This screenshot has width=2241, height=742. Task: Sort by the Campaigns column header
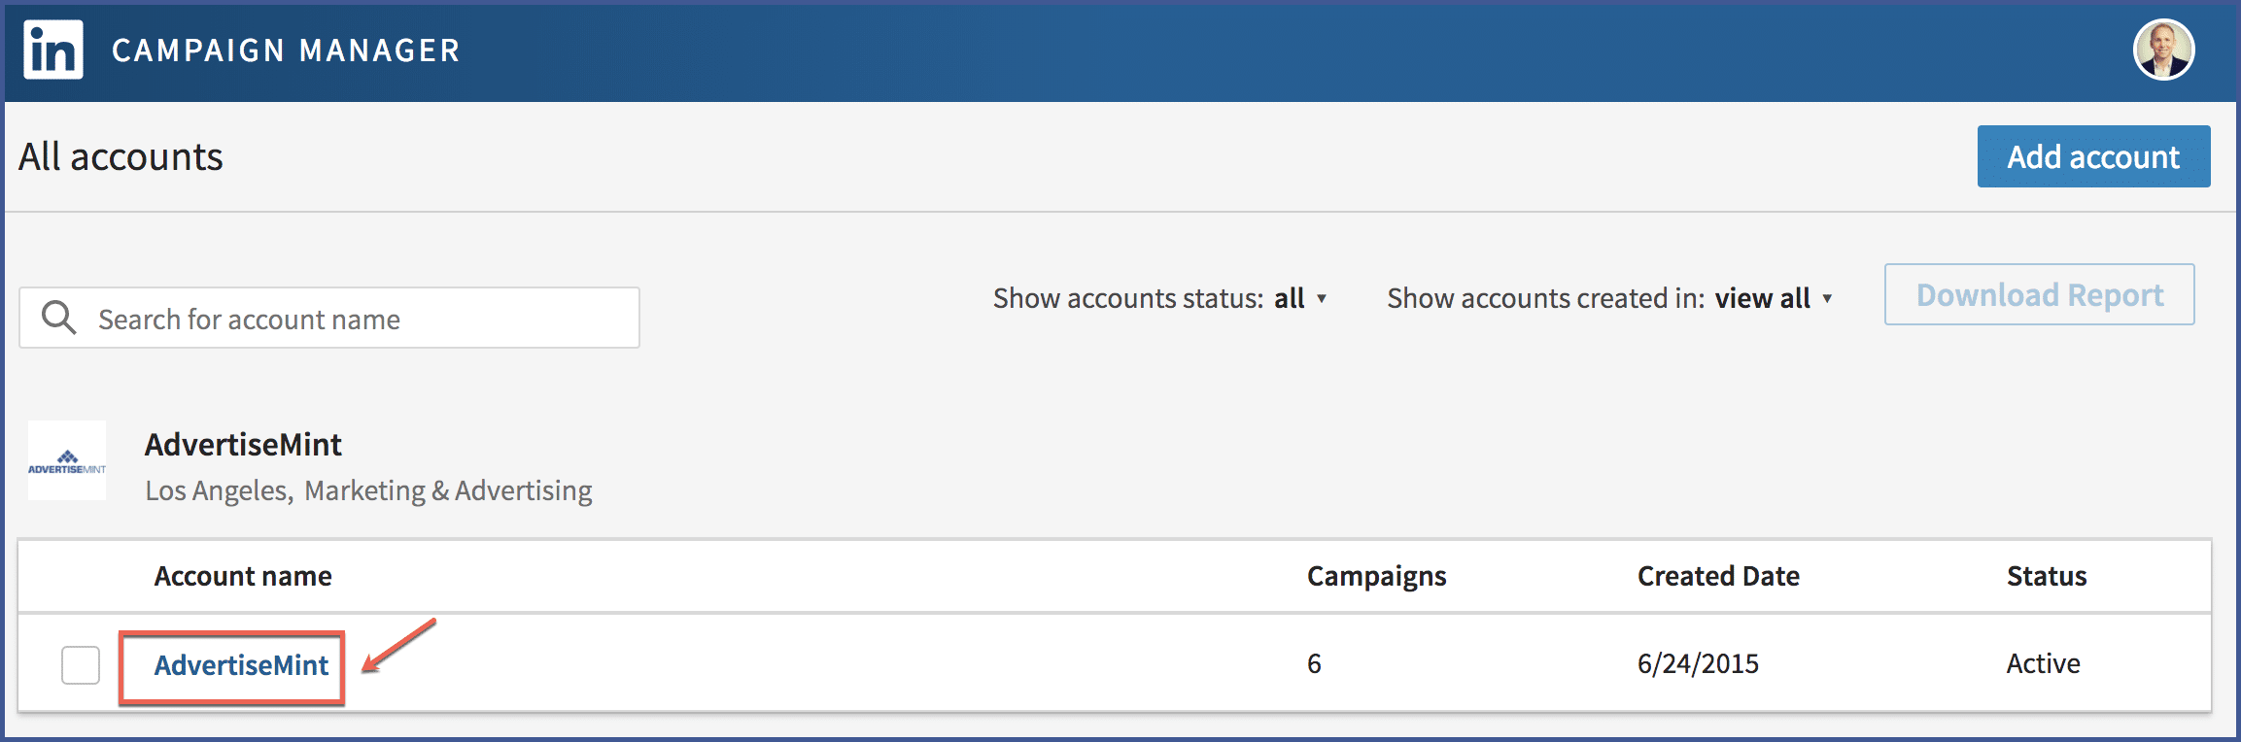point(1376,576)
